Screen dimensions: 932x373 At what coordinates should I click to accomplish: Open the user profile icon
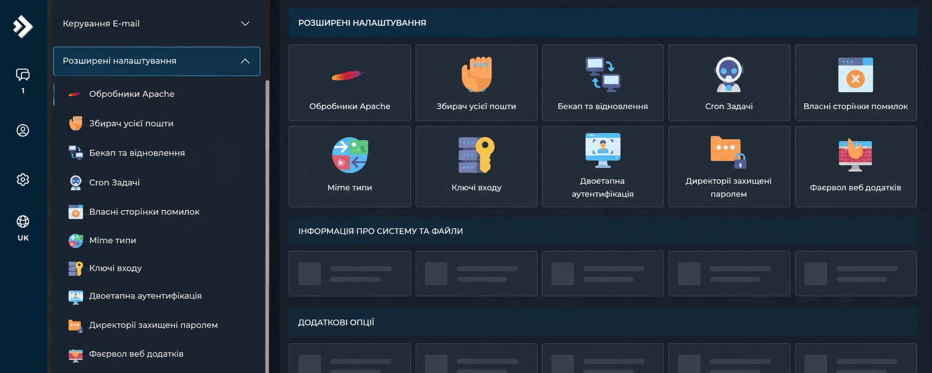pos(23,130)
